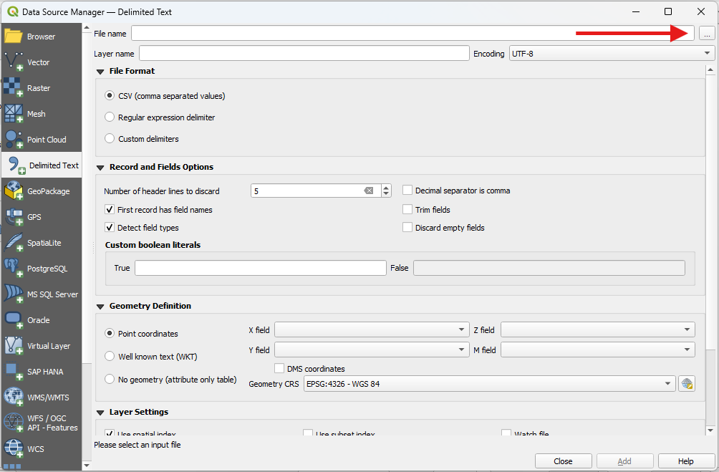The width and height of the screenshot is (719, 472).
Task: Collapse Record and Fields Options section
Action: (x=100, y=168)
